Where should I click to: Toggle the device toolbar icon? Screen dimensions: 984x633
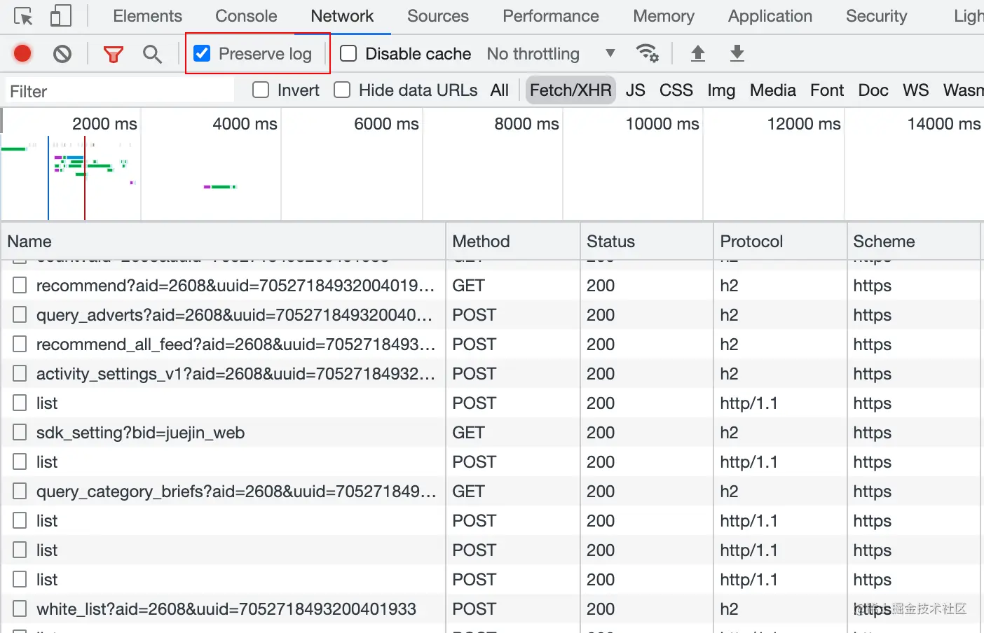pos(61,16)
